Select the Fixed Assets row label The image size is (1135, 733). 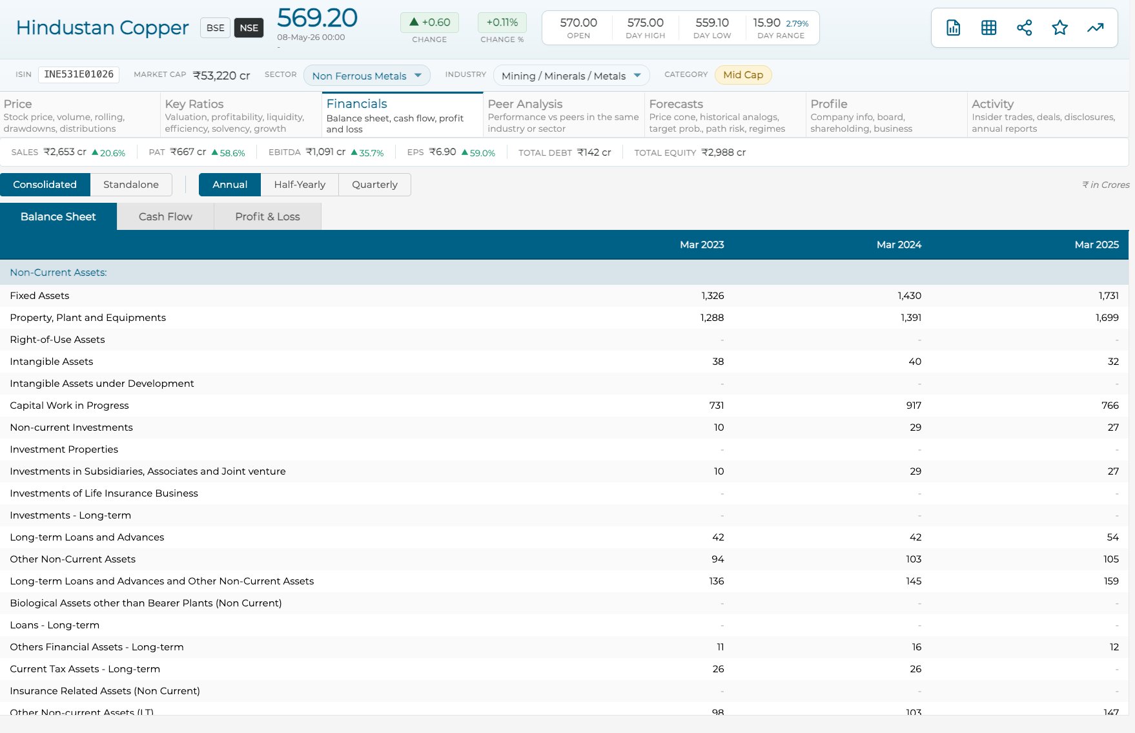(x=39, y=296)
